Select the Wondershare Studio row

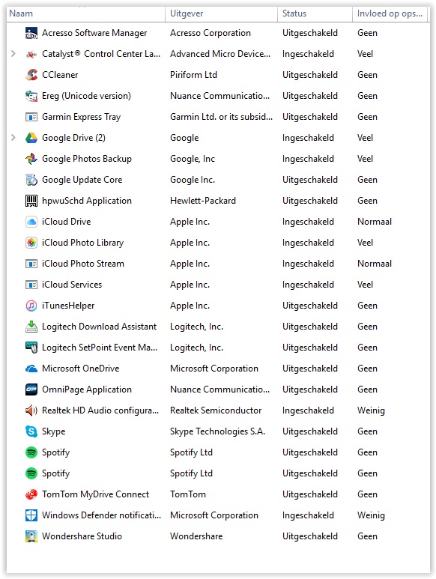tap(218, 536)
